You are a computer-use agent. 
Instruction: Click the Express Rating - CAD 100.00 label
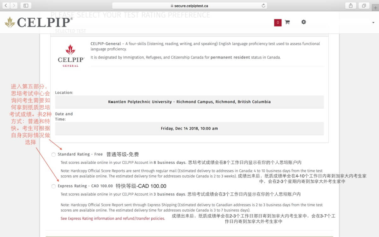pos(85,186)
